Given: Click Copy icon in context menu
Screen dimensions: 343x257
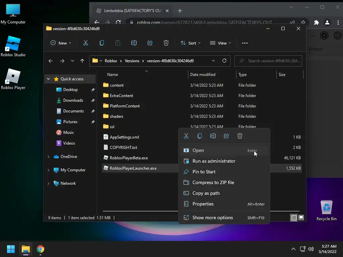Looking at the screenshot, I should [200, 136].
